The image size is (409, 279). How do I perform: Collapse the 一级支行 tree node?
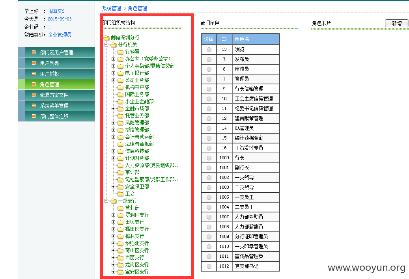[x=106, y=201]
